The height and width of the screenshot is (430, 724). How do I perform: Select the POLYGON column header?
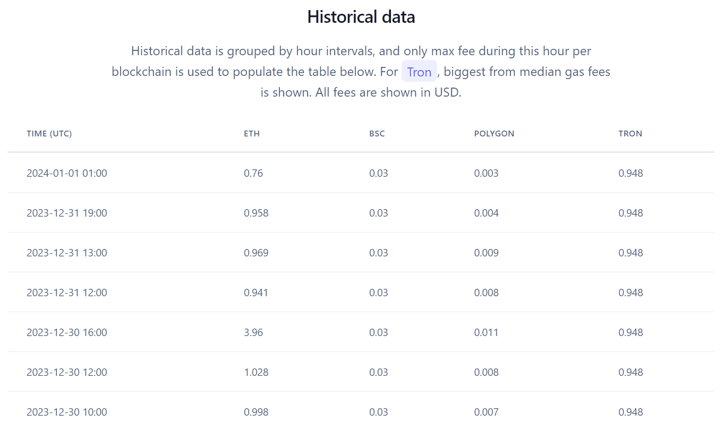click(494, 134)
